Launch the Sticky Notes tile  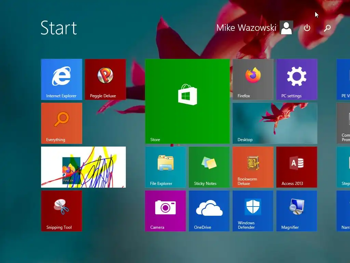[209, 167]
